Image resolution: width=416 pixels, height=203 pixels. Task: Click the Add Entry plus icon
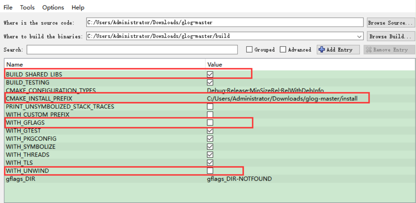pyautogui.click(x=322, y=49)
